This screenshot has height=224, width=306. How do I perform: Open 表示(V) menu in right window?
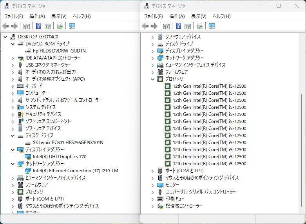tap(199, 16)
